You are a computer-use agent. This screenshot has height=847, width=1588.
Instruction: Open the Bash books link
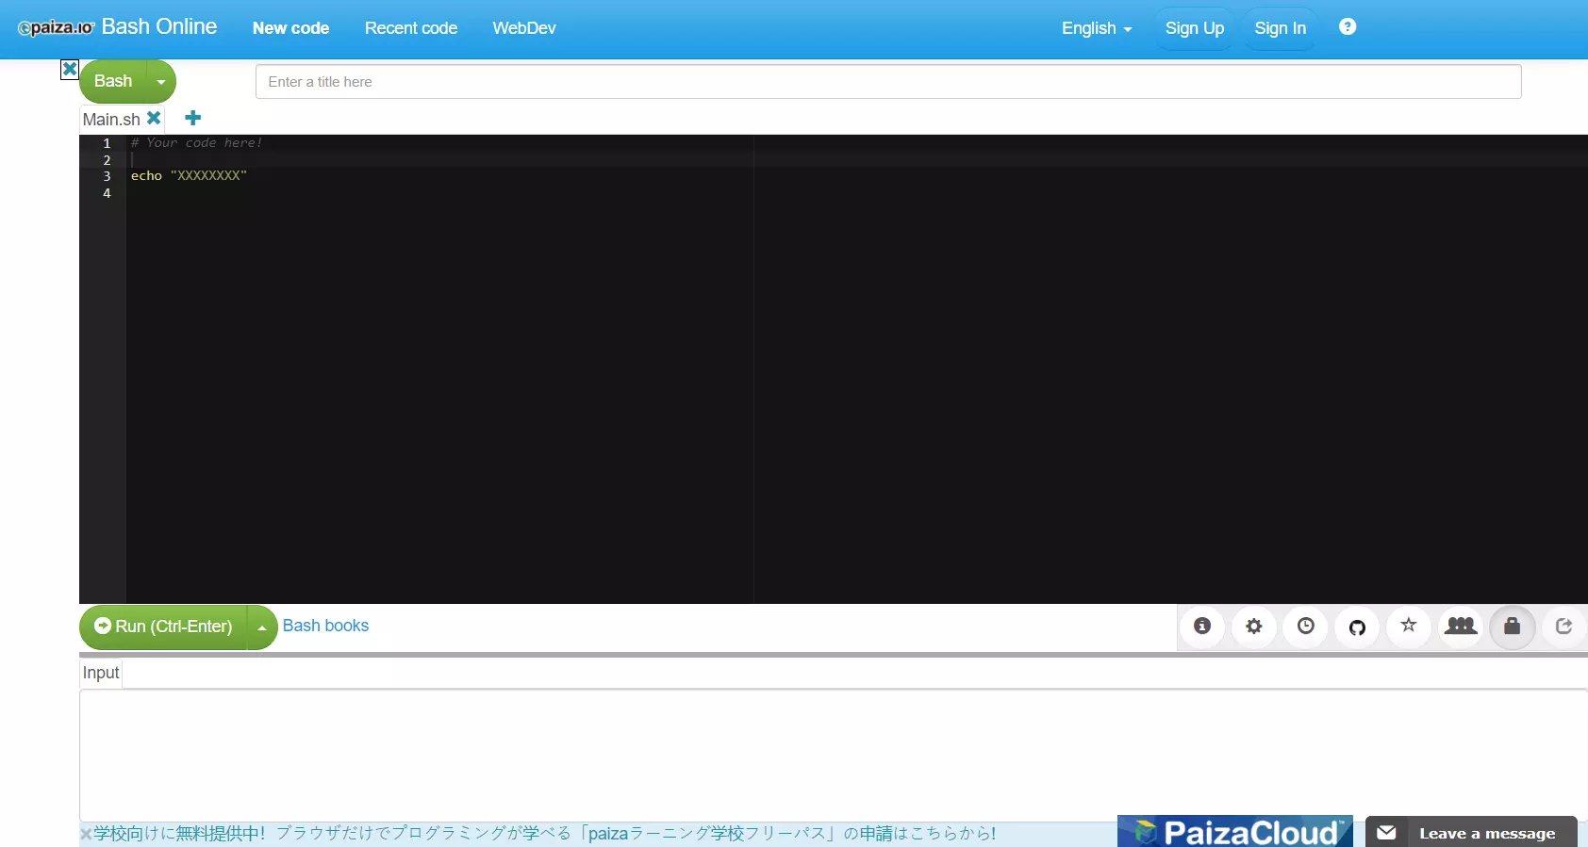point(325,626)
